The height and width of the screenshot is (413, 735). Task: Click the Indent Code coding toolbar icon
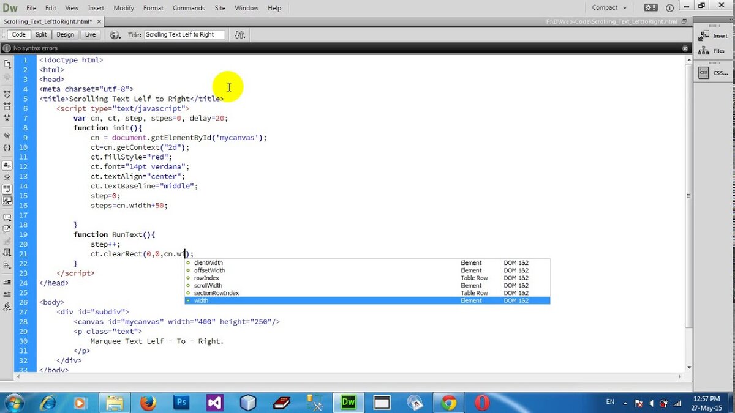click(7, 283)
